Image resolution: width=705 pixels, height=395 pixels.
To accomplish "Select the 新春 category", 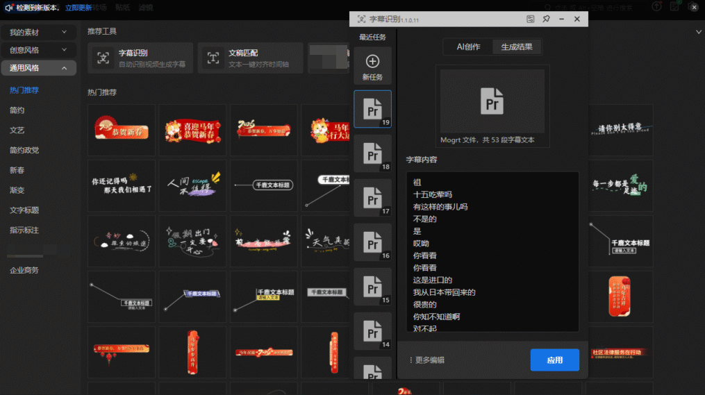I will coord(17,170).
